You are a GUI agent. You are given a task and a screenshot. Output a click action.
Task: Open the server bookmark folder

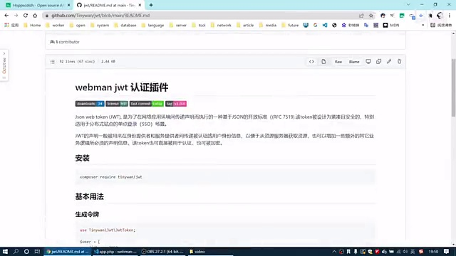pyautogui.click(x=177, y=26)
